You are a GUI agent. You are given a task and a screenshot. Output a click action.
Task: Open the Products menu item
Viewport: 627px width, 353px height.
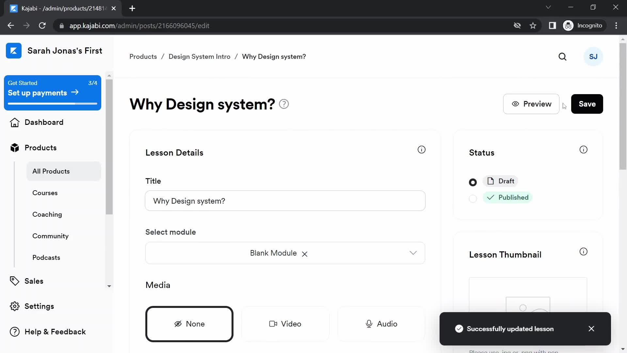[40, 148]
